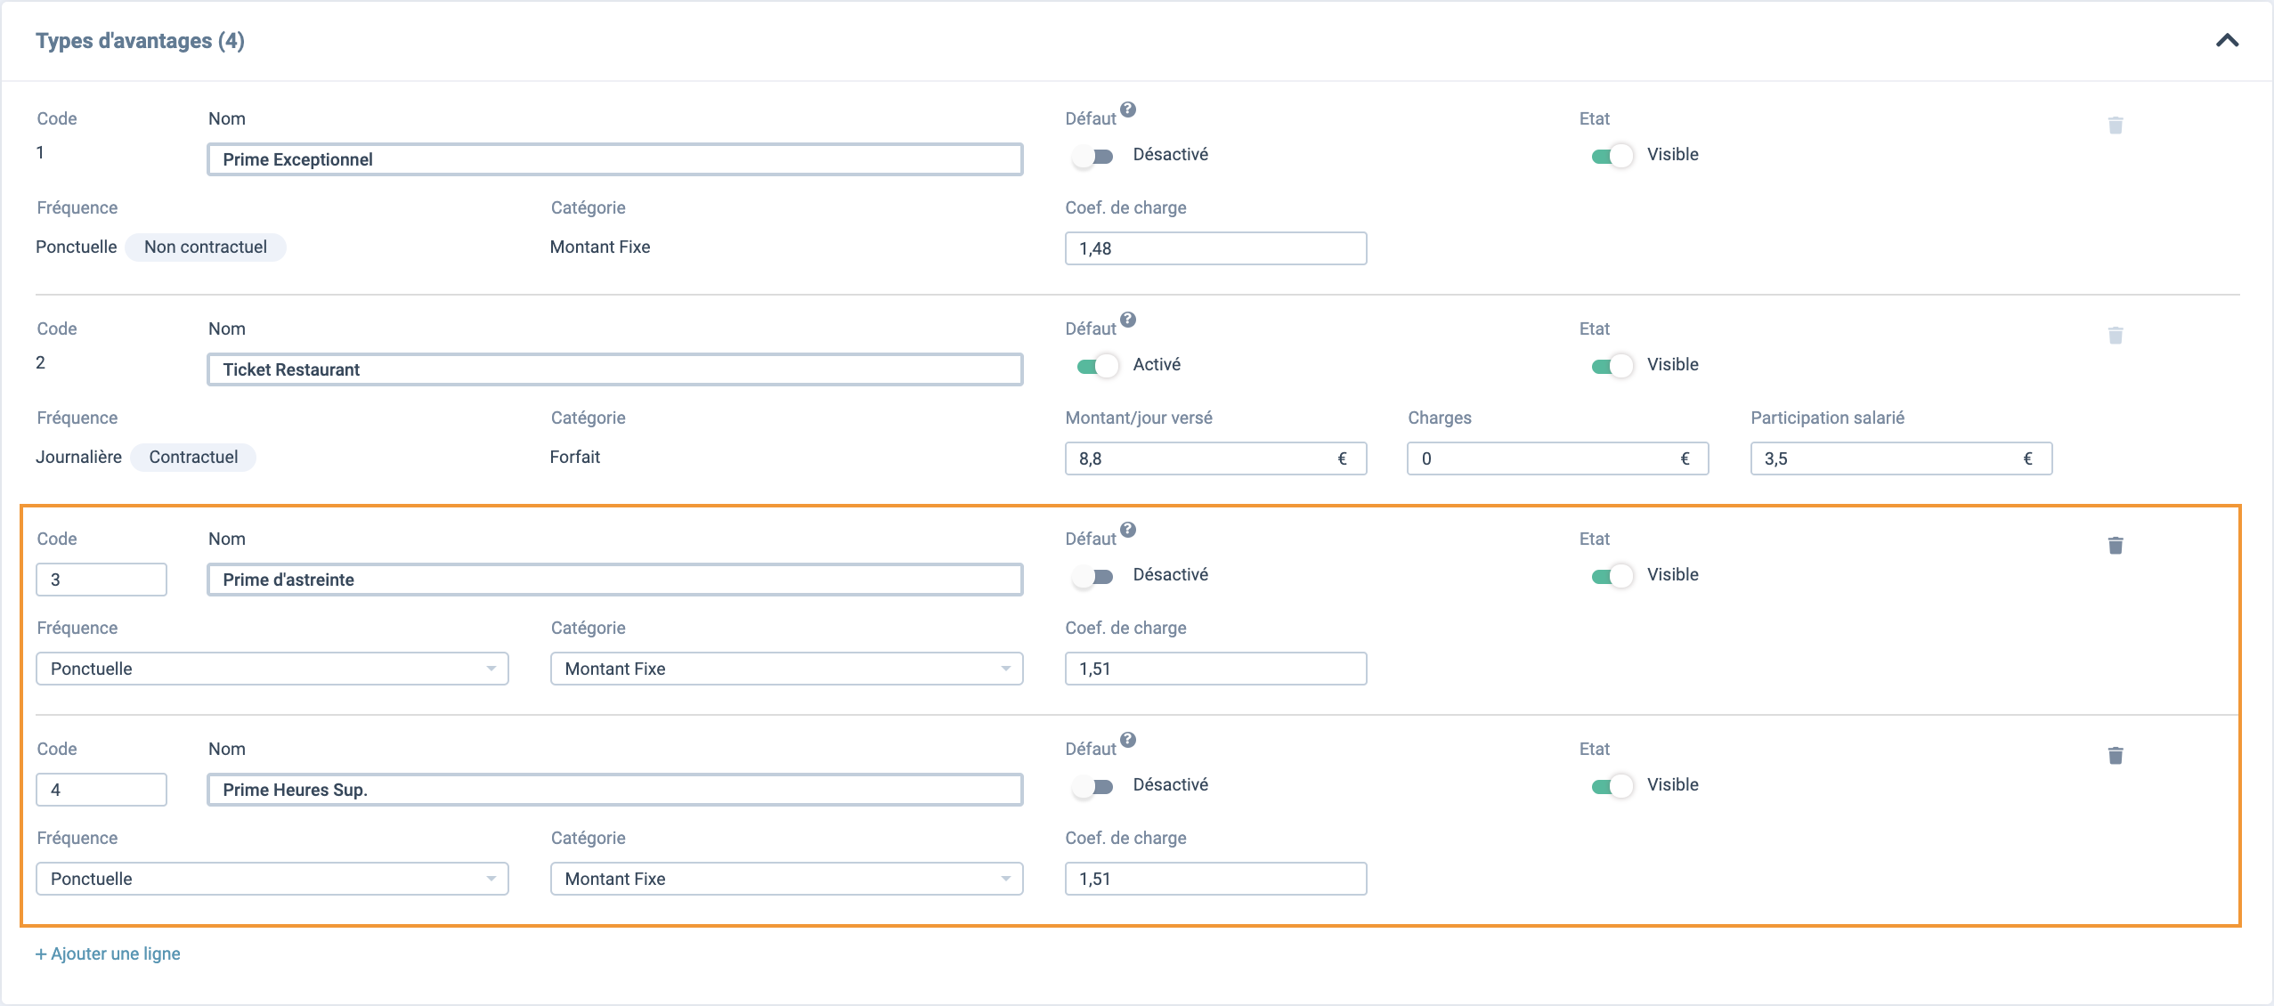Edit Coef. de charge for Prime d'astreinte
Screen dimensions: 2274x1006
click(1216, 669)
